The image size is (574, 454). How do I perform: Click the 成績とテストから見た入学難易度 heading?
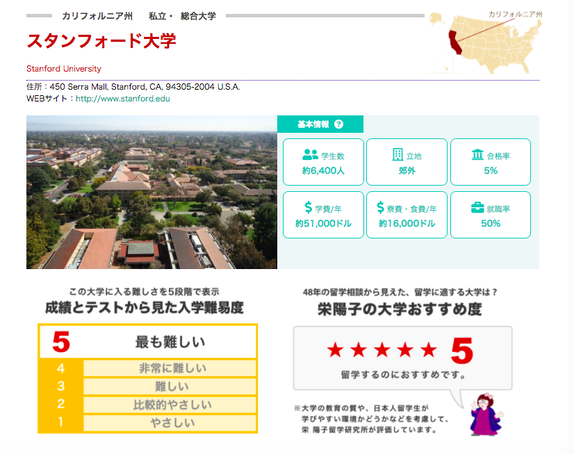145,307
